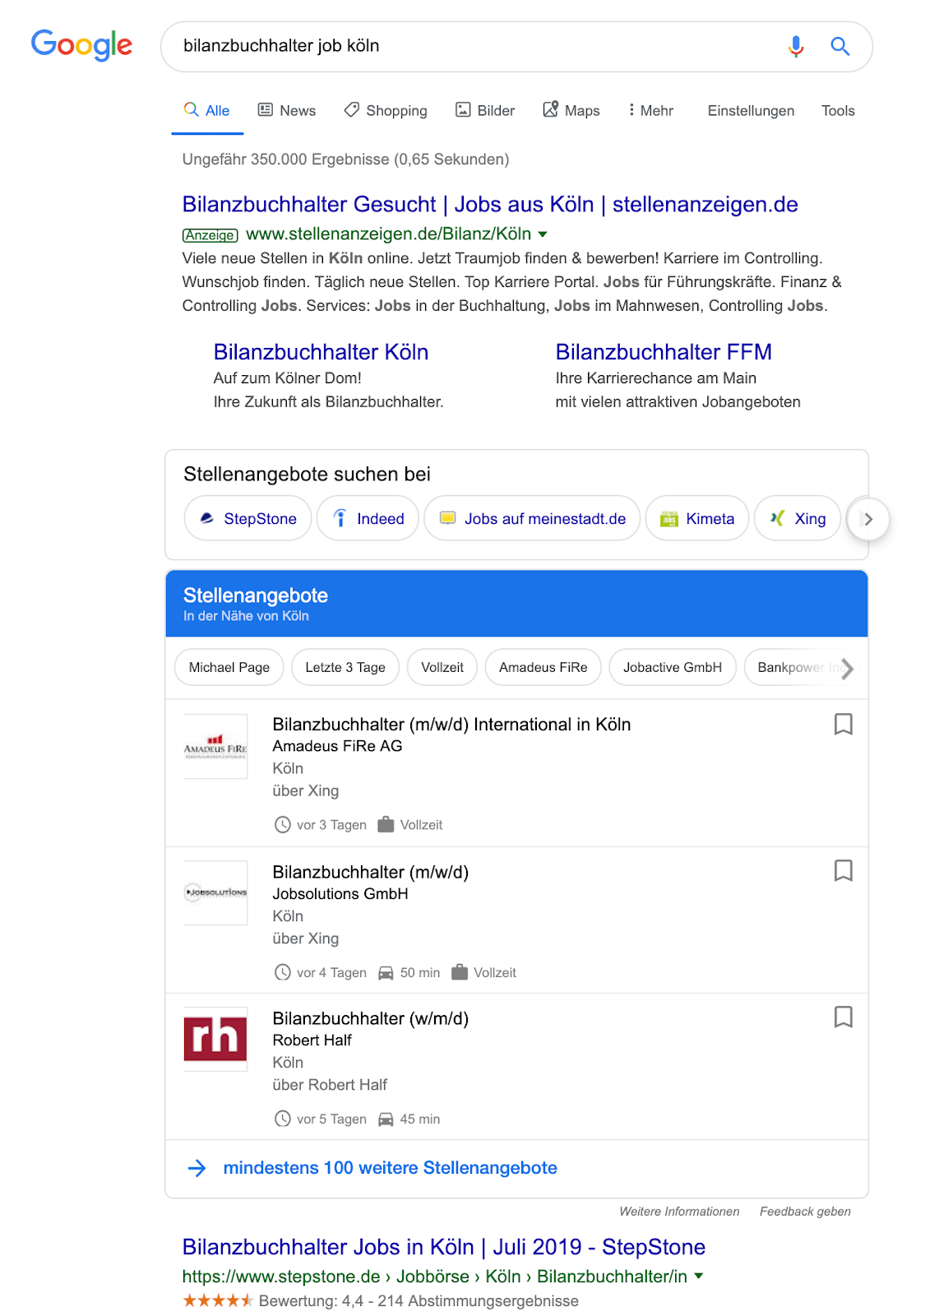Image resolution: width=925 pixels, height=1316 pixels.
Task: Click the Indeed chip logo icon
Action: point(340,518)
